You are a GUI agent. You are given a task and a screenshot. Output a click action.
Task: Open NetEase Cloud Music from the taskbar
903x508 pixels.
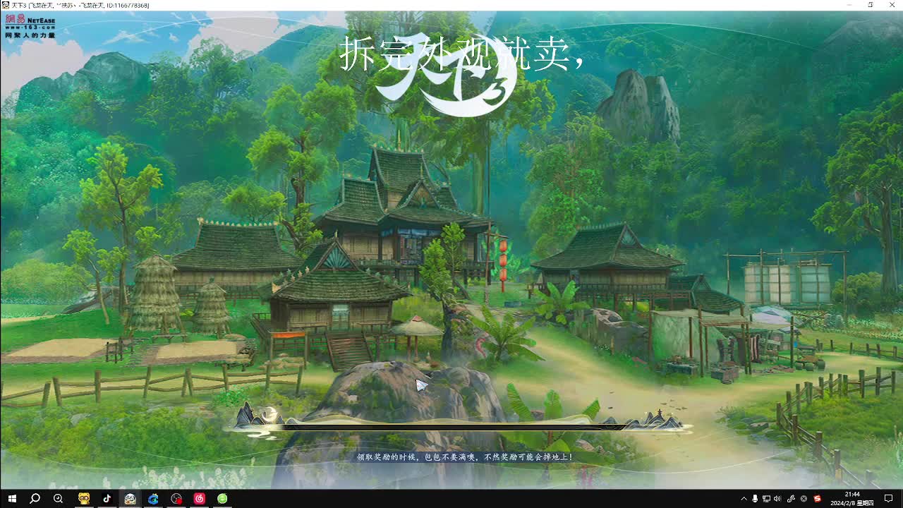[x=200, y=499]
